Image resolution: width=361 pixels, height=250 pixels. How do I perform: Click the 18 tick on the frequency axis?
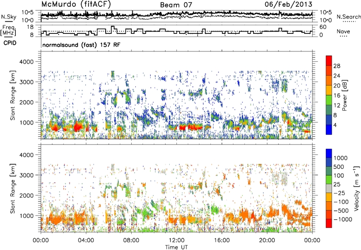coord(30,27)
